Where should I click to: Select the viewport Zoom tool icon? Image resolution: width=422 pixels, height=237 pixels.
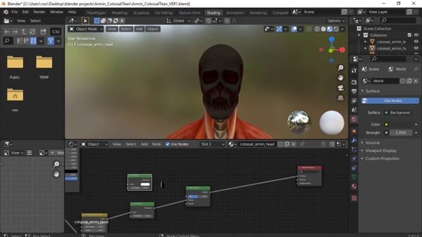pyautogui.click(x=341, y=68)
